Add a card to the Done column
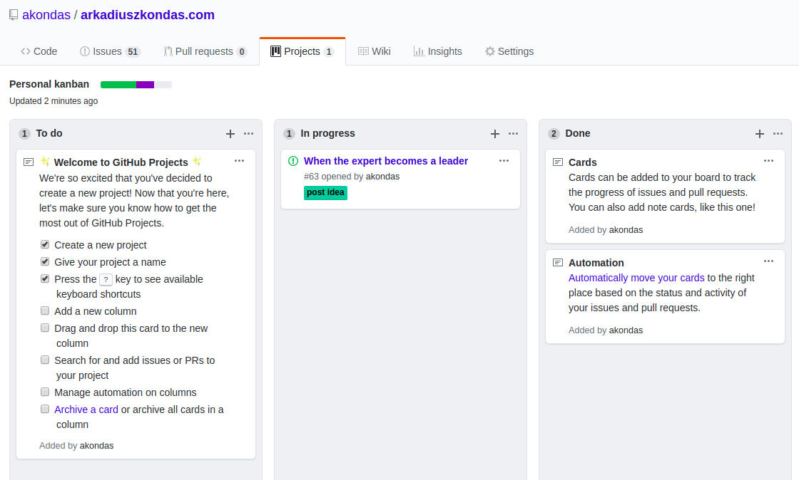The height and width of the screenshot is (480, 799). (759, 134)
